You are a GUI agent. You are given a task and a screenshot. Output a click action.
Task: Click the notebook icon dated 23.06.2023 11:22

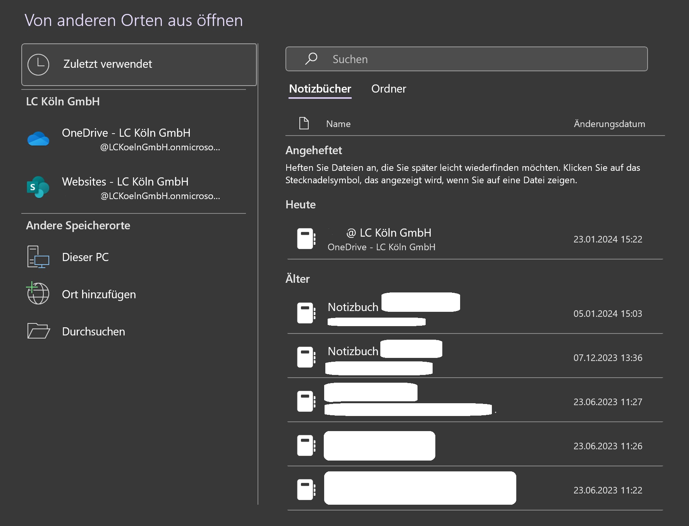click(x=306, y=490)
